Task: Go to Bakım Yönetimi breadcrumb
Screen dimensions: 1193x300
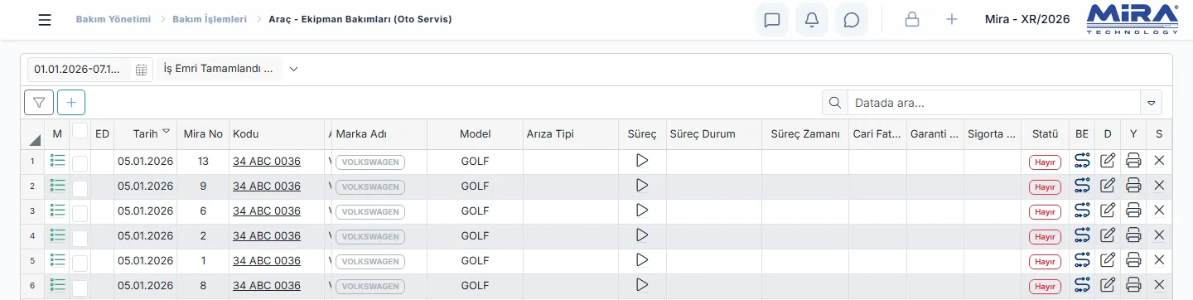Action: [114, 19]
